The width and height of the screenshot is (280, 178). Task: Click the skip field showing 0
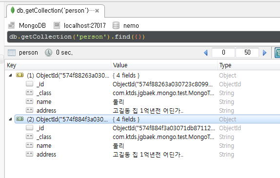[223, 53]
